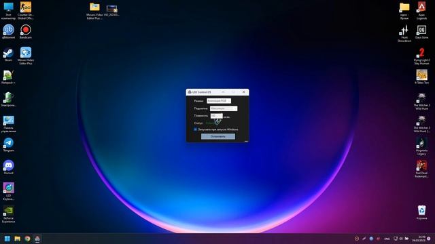Open the volume tray icon
Image resolution: width=435 pixels, height=244 pixels.
[401, 239]
